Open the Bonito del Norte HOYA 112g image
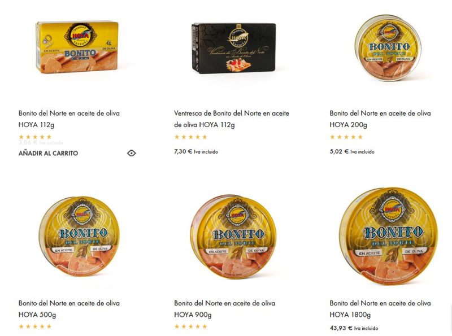This screenshot has height=336, width=452. (77, 47)
